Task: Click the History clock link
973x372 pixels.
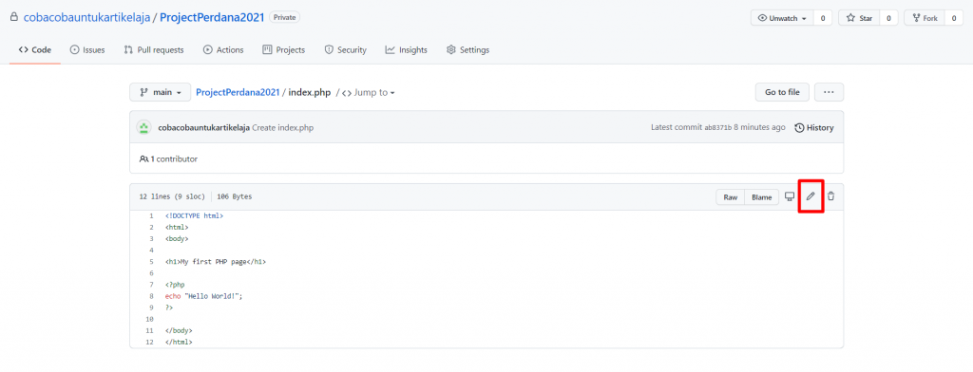Action: pyautogui.click(x=814, y=128)
